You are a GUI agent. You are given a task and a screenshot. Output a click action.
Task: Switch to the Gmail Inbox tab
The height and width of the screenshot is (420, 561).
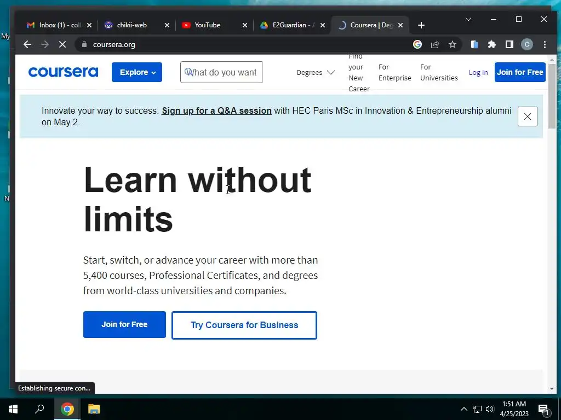(x=59, y=25)
